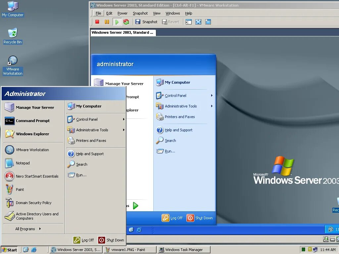
Task: Click the full screen icon in VMware toolbar
Action: [198, 22]
